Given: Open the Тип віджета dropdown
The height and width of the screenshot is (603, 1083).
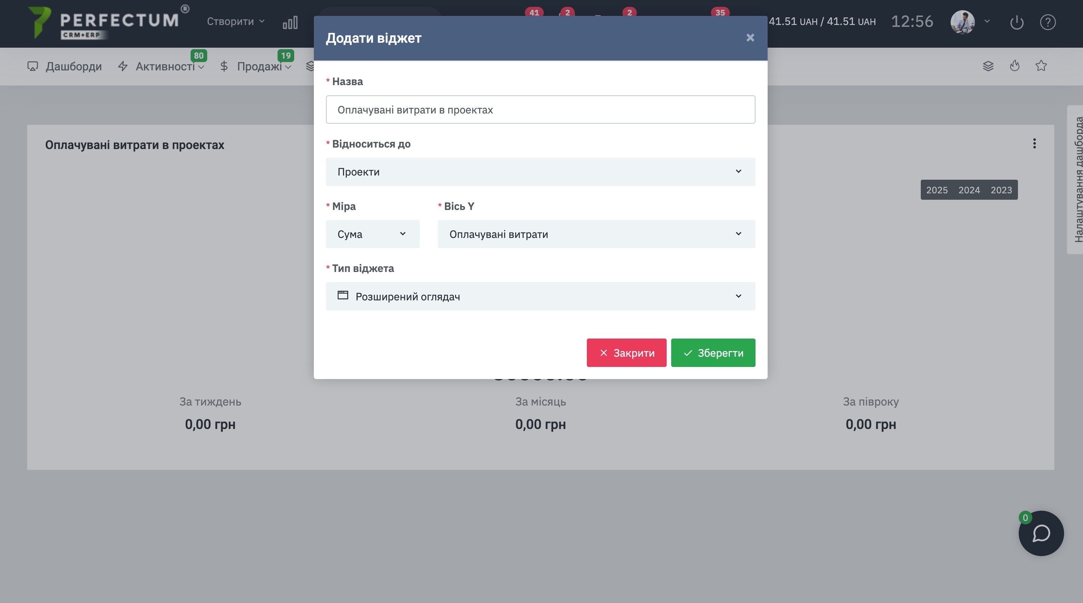Looking at the screenshot, I should pos(540,297).
